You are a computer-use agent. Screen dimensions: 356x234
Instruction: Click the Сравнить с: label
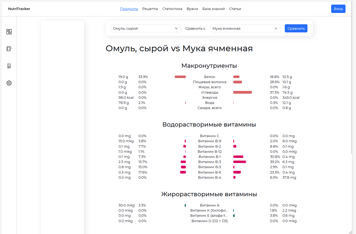coord(196,28)
